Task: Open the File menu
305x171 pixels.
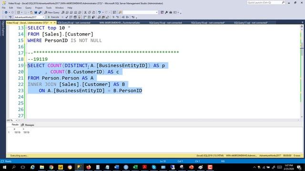Action: [4, 8]
